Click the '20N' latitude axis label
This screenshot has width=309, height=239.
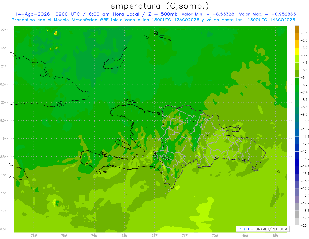[4, 102]
